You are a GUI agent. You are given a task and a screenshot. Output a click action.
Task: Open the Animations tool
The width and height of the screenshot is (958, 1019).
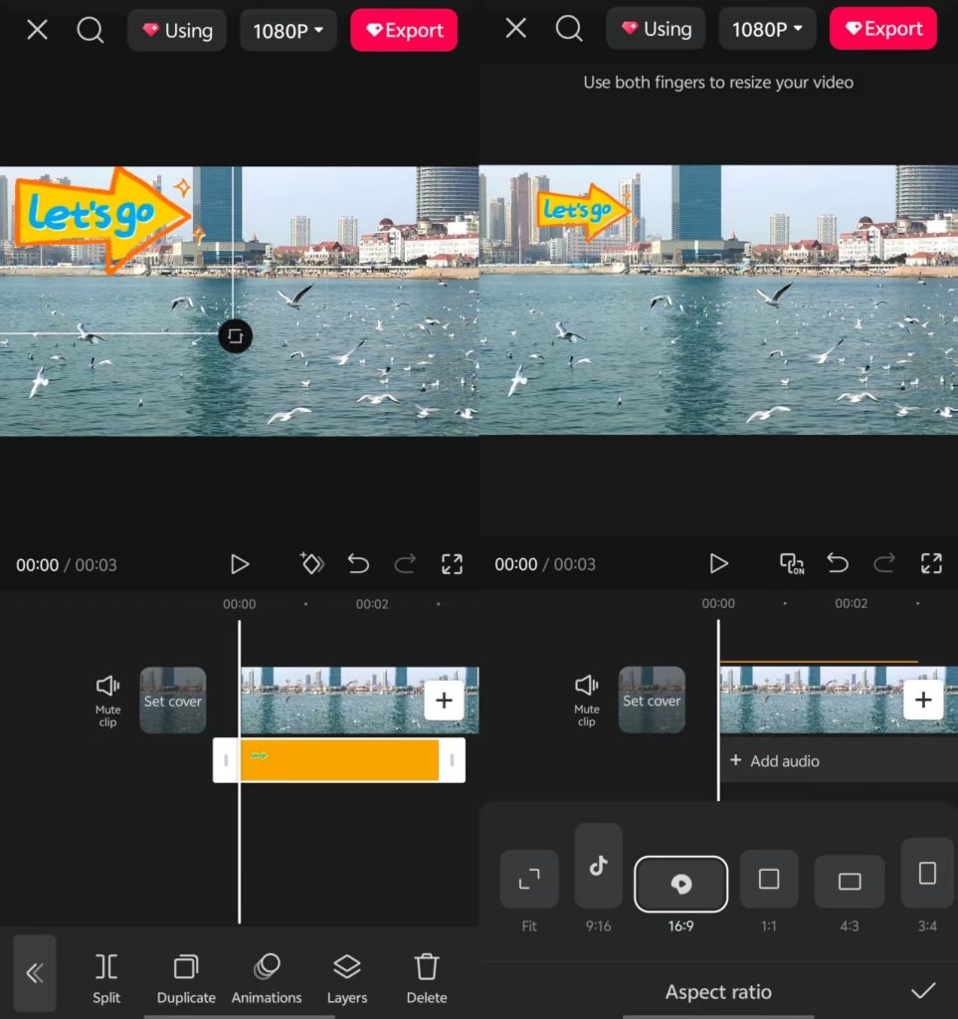click(x=267, y=977)
